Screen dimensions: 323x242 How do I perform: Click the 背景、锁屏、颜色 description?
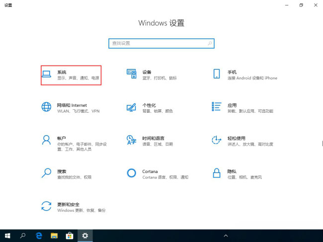(158, 111)
